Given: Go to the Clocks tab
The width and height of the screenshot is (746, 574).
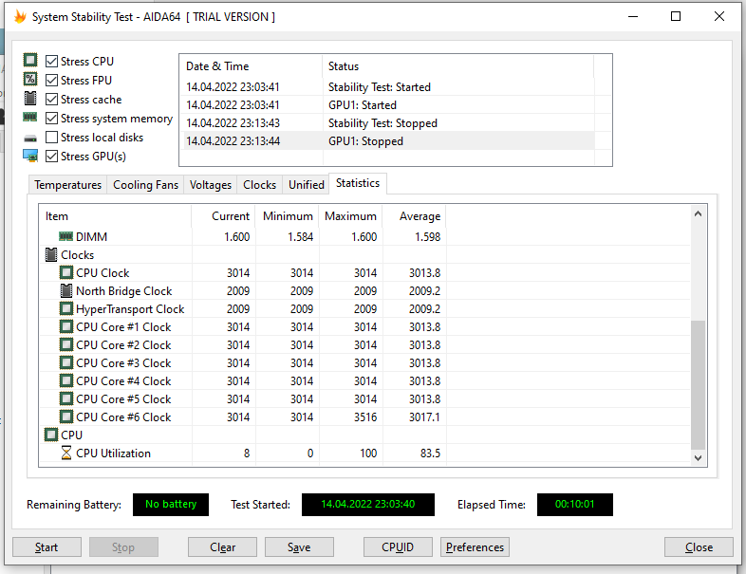Looking at the screenshot, I should point(259,184).
